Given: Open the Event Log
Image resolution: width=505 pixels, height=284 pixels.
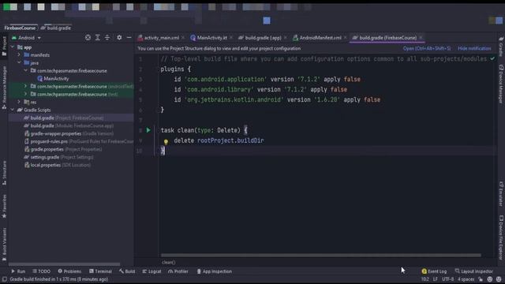Looking at the screenshot, I should (434, 271).
